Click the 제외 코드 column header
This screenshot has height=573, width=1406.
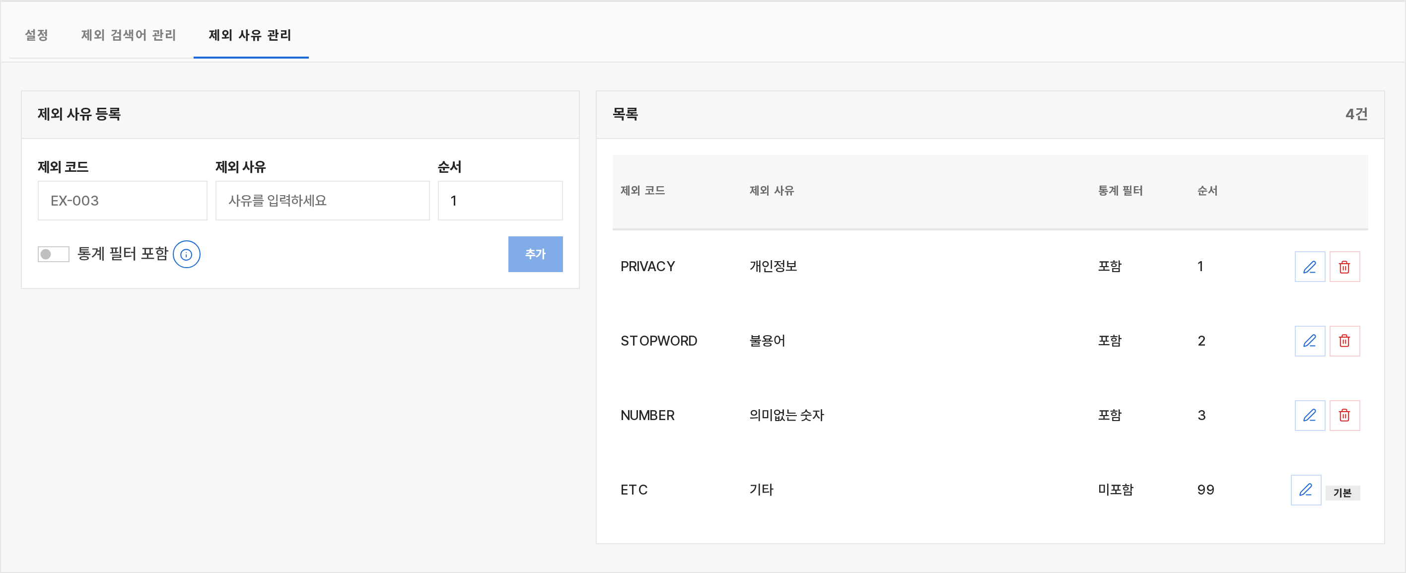pyautogui.click(x=642, y=191)
